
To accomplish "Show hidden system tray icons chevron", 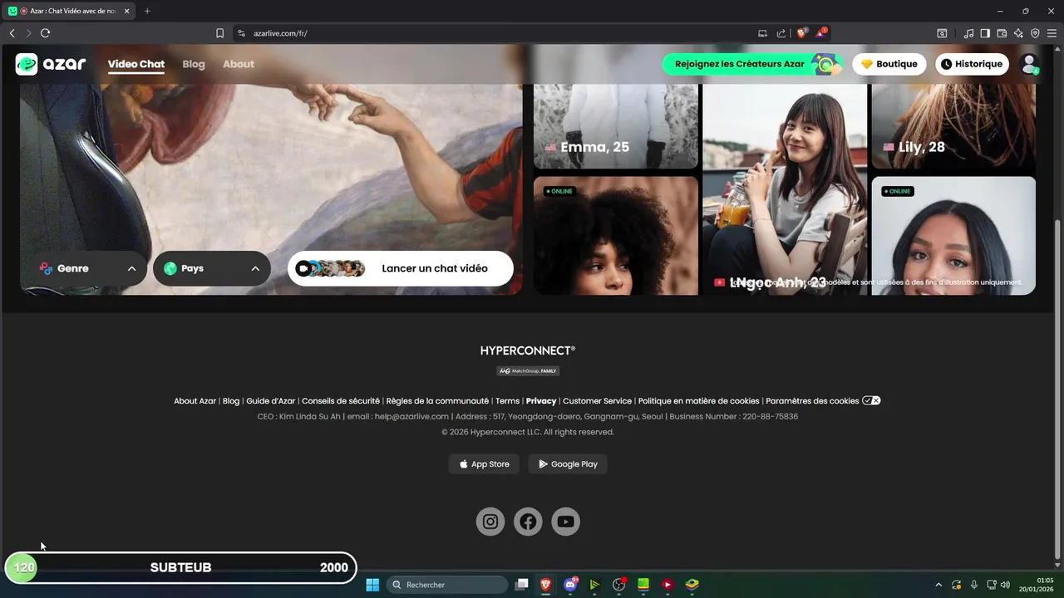I will (938, 585).
